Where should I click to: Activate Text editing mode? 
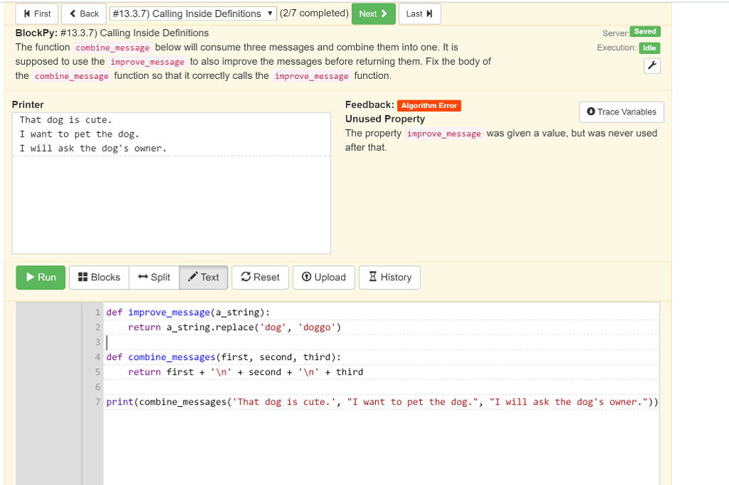(203, 277)
